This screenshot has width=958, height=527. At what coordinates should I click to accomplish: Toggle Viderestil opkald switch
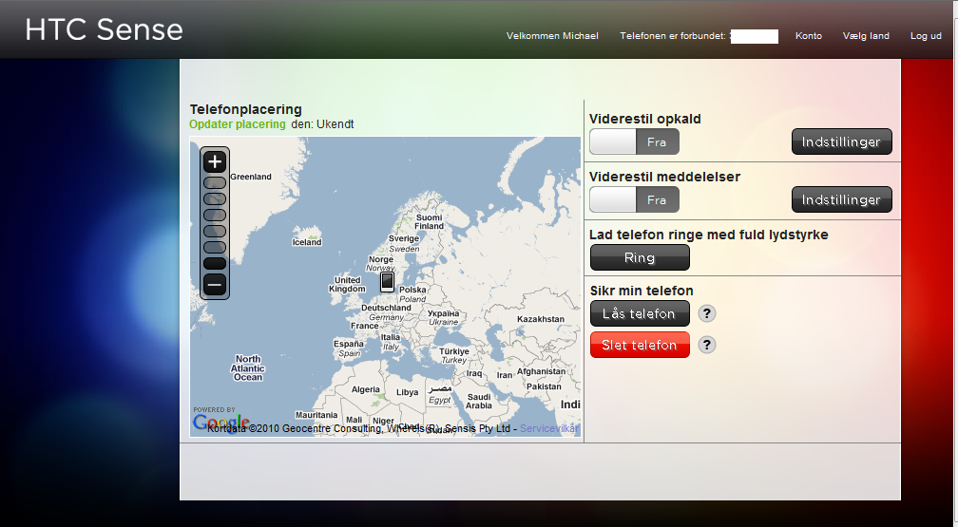[x=634, y=141]
